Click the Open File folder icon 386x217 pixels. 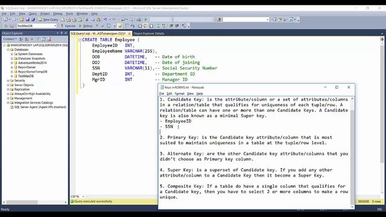tap(22, 19)
